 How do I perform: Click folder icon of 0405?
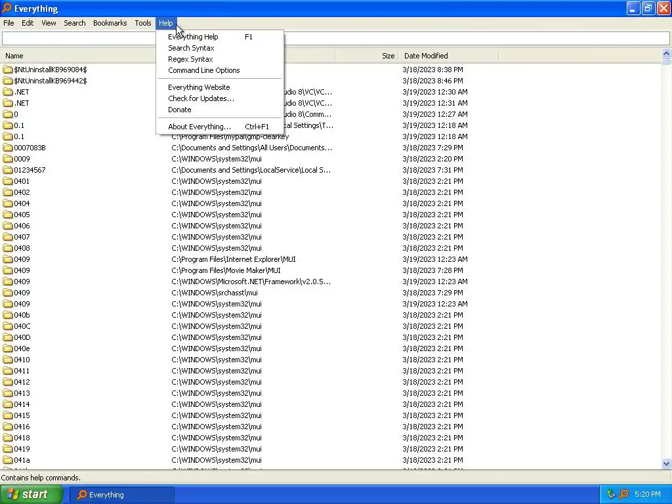[x=8, y=215]
